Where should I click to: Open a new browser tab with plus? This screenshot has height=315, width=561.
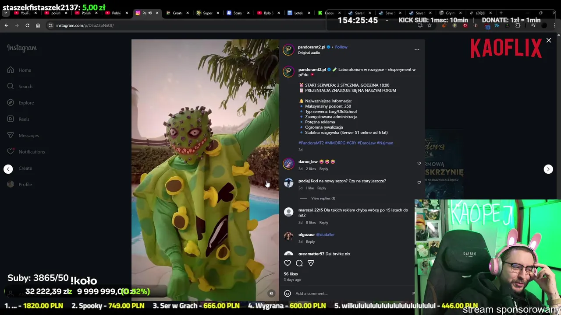[x=501, y=13]
